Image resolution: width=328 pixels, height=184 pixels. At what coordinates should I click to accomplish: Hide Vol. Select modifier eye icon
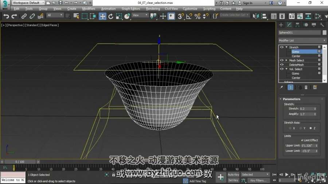pyautogui.click(x=282, y=69)
